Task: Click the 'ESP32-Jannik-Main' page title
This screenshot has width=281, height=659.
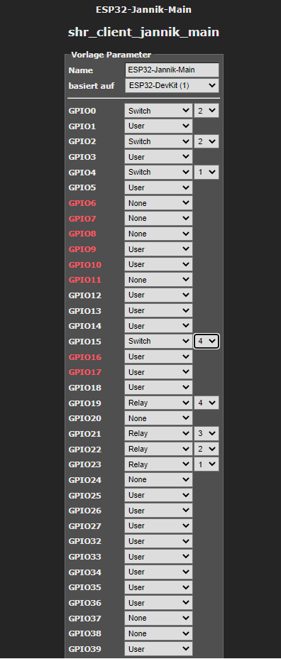Action: point(143,9)
